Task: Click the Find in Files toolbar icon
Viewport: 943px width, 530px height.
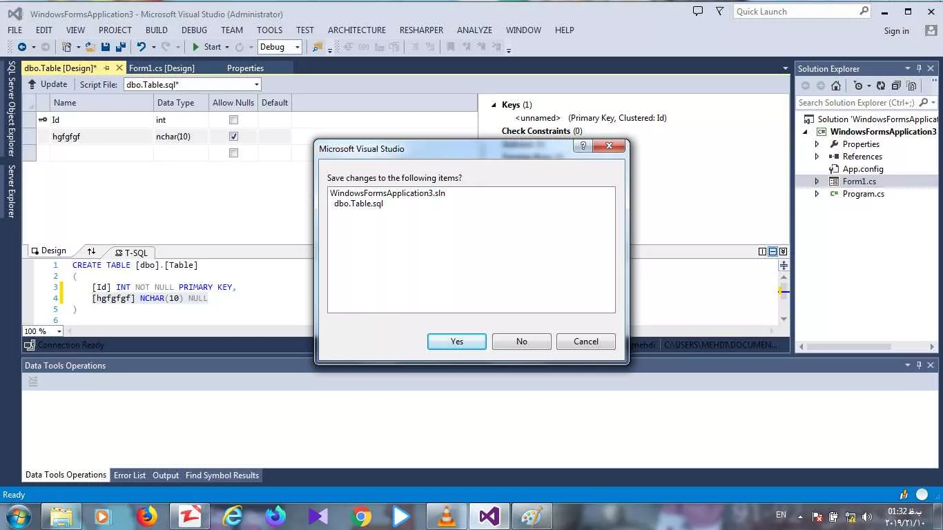Action: [x=317, y=47]
